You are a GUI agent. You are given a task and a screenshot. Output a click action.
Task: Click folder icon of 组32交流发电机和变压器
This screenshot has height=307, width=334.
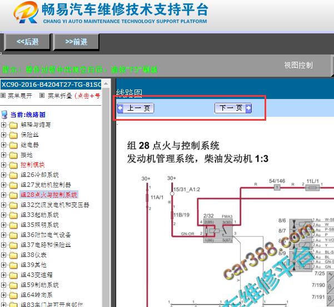[13, 205]
